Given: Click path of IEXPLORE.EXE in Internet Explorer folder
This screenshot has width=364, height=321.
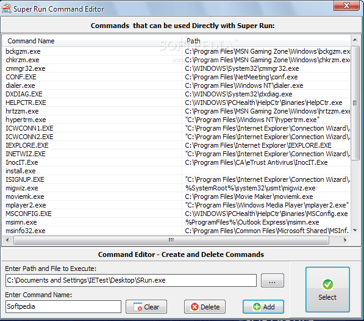Looking at the screenshot, I should [x=258, y=145].
